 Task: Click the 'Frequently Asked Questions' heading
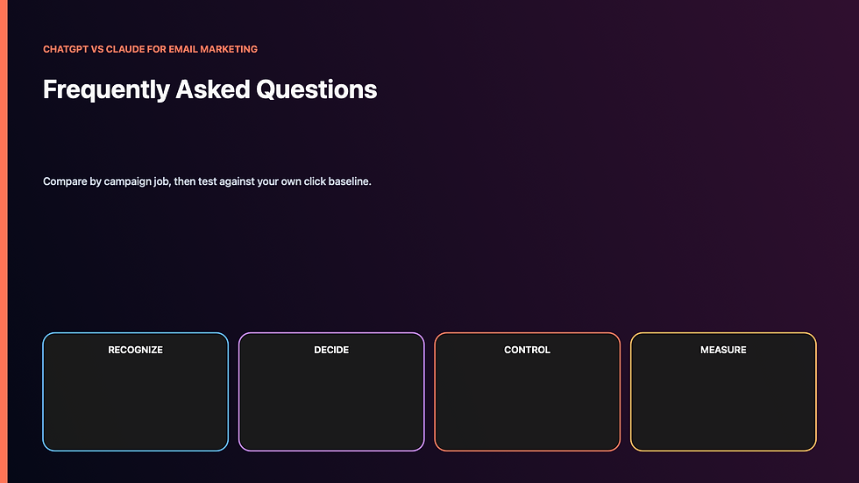coord(209,89)
